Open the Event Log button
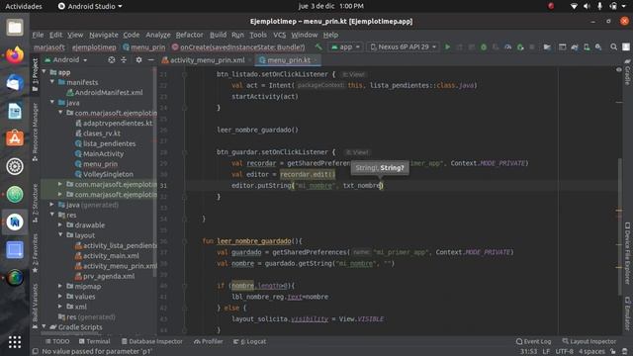 [x=533, y=341]
